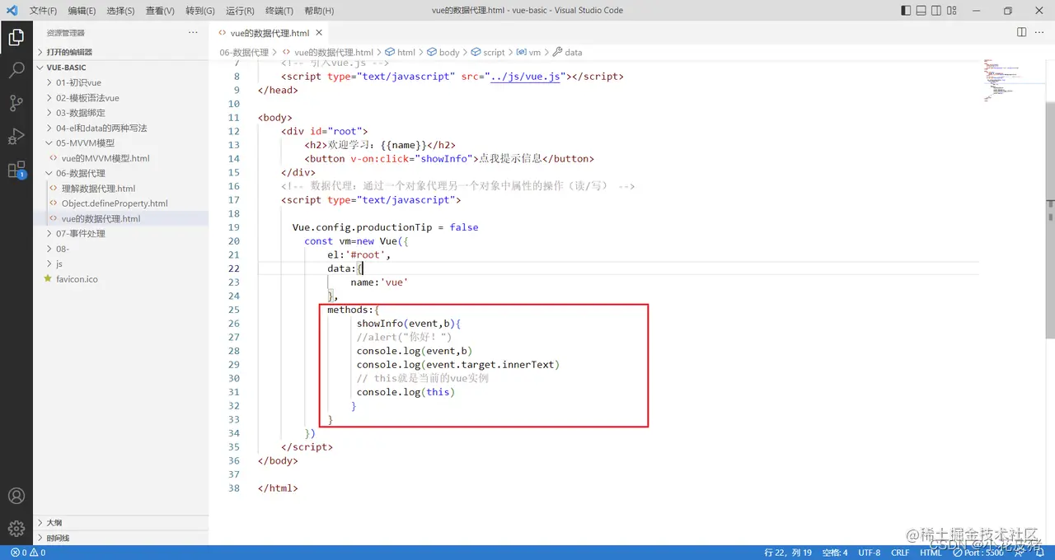Open the Extensions view

coord(16,170)
